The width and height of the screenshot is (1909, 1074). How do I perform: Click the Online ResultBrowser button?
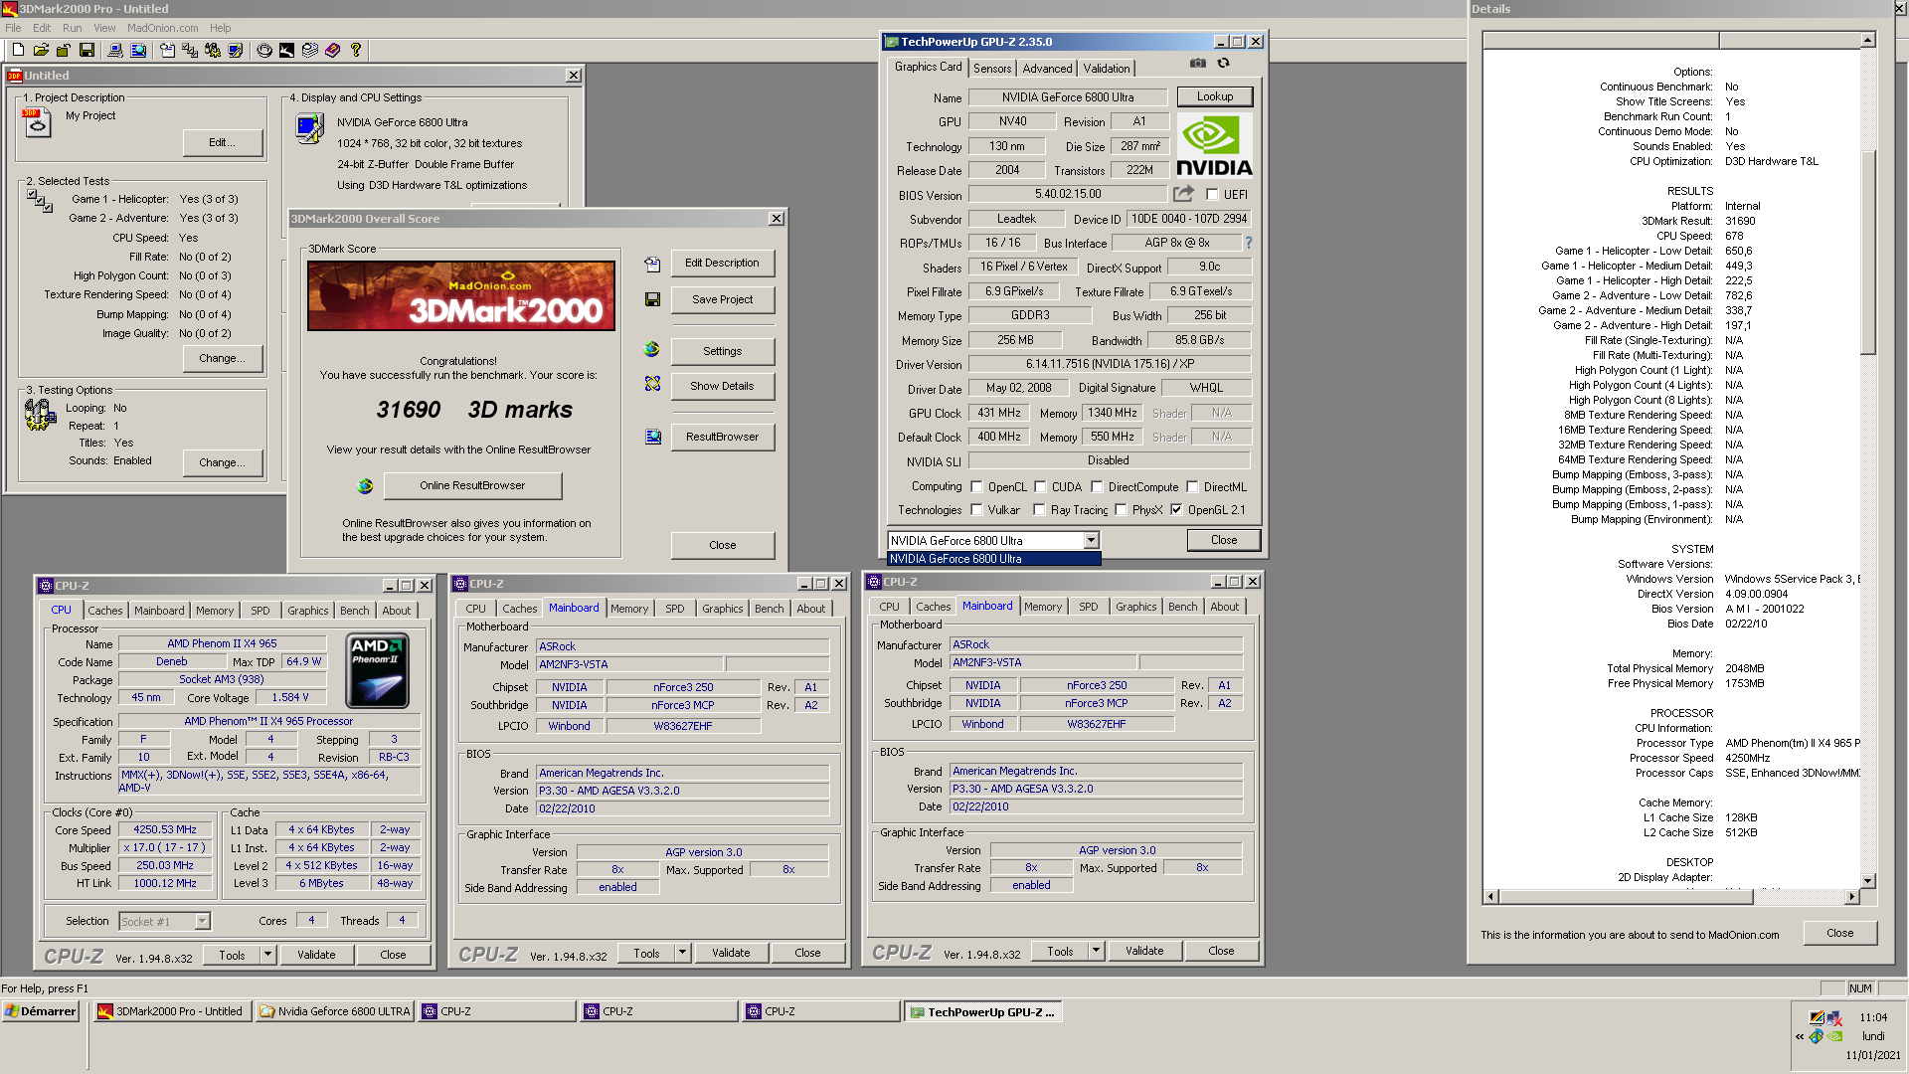click(472, 485)
